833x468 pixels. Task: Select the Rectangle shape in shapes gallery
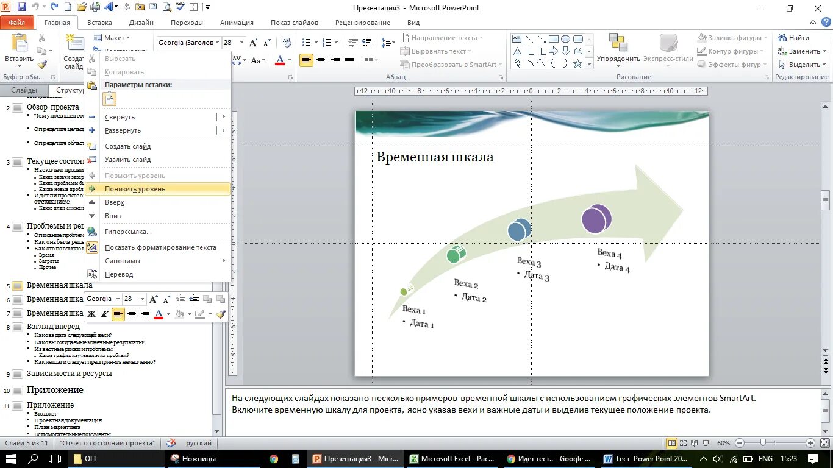point(554,39)
